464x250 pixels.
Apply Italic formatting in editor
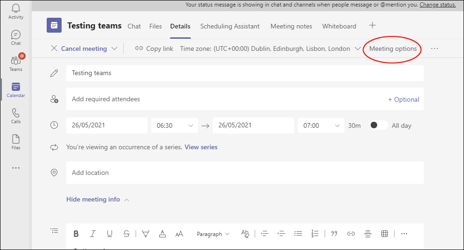93,234
